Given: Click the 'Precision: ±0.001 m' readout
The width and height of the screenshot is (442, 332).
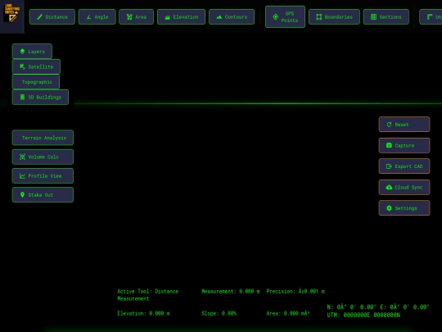Looking at the screenshot, I should click(295, 291).
